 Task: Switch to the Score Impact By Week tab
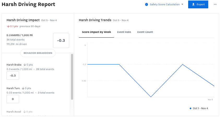[96, 32]
